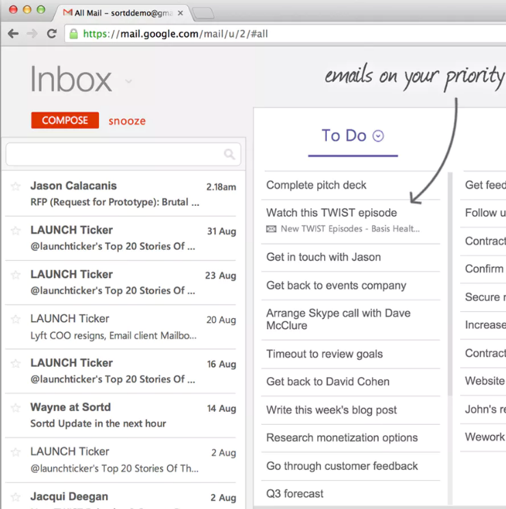
Task: Select the Website task in second column
Action: coord(483,381)
